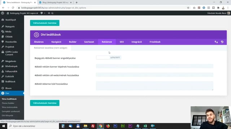Viewport: 231px width, 129px height.
Task: Click the import/export arrows icon in Divi panel
Action: tap(216, 42)
